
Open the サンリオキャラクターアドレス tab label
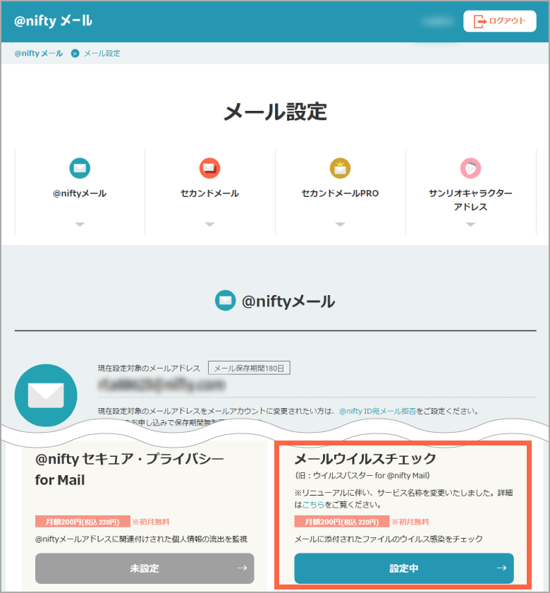pyautogui.click(x=470, y=200)
